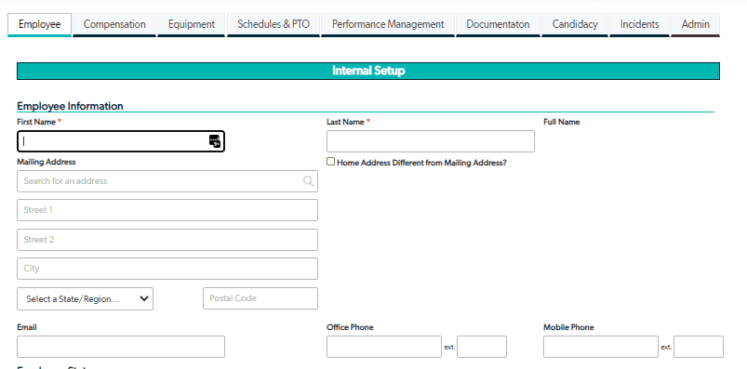Click the Search for an address field
Screen dimensions: 747x369
pos(167,181)
